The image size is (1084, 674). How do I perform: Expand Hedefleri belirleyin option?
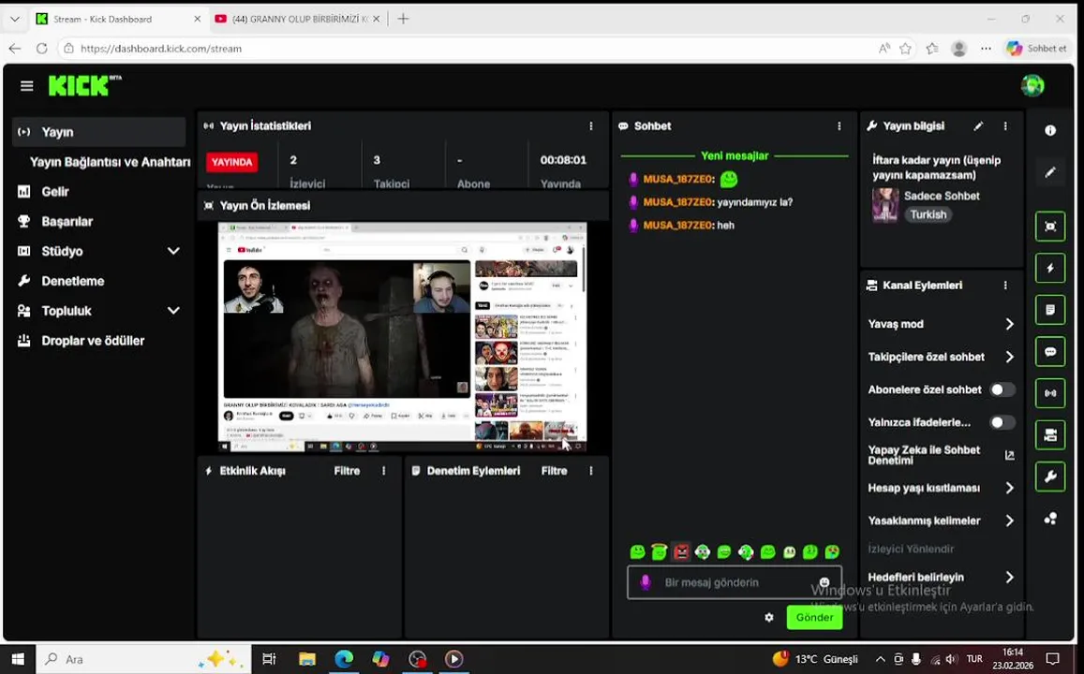[1009, 577]
